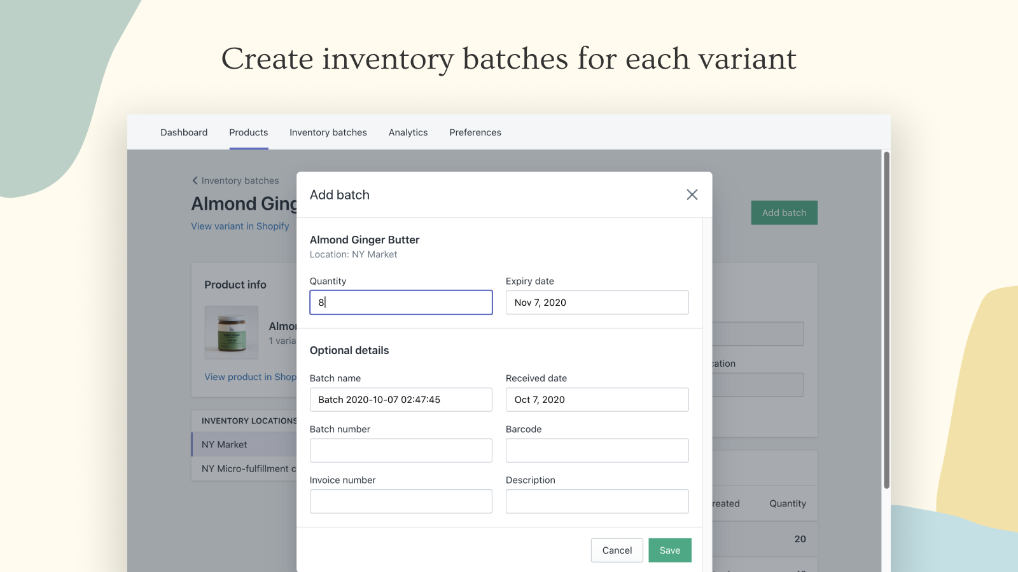Open the Expiry date picker
Image resolution: width=1018 pixels, height=572 pixels.
pos(596,302)
